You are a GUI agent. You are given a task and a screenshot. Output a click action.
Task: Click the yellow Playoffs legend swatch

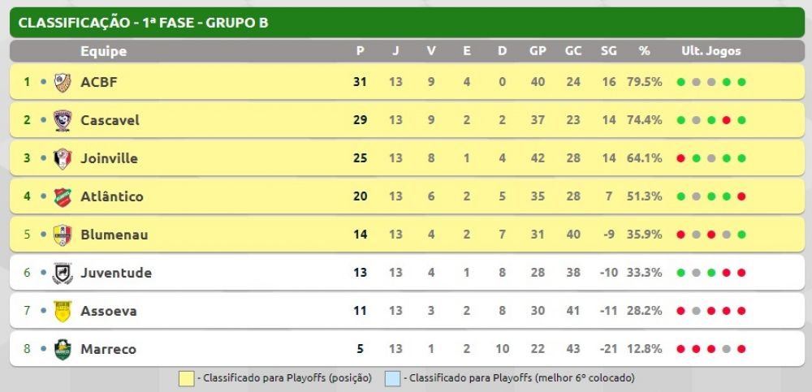click(x=187, y=378)
